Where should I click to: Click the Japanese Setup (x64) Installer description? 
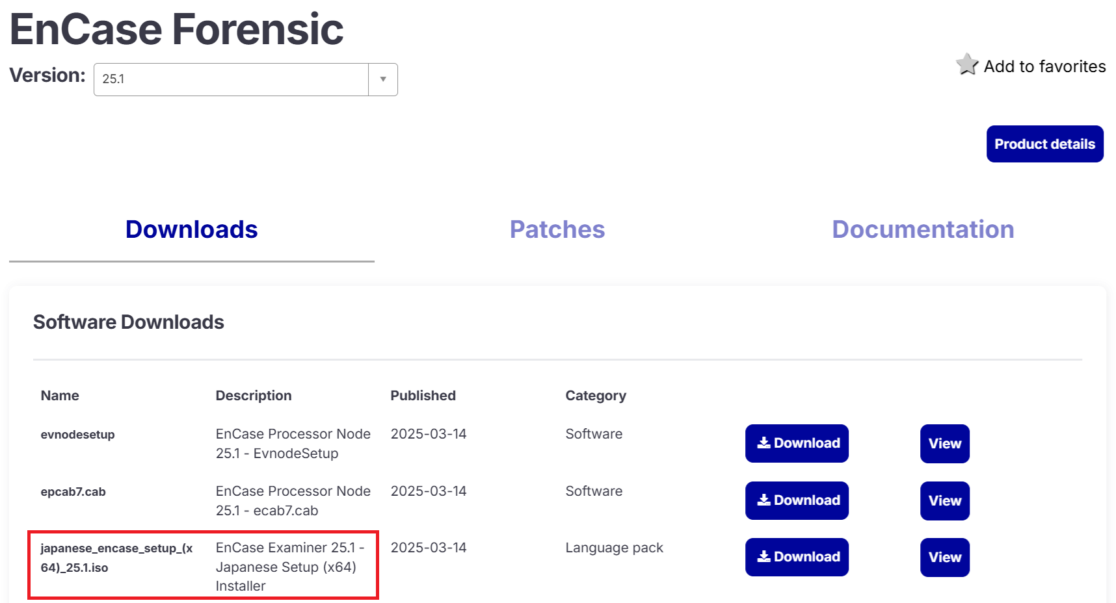pyautogui.click(x=290, y=567)
